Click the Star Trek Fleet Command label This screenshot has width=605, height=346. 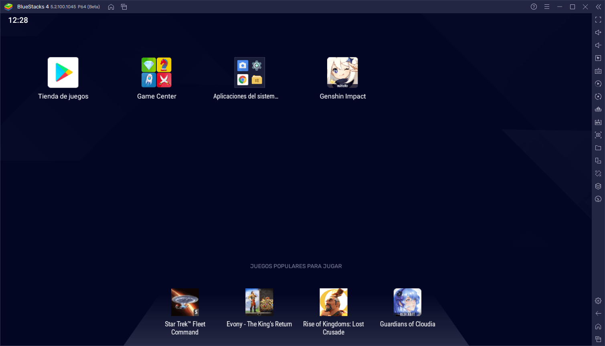point(185,328)
